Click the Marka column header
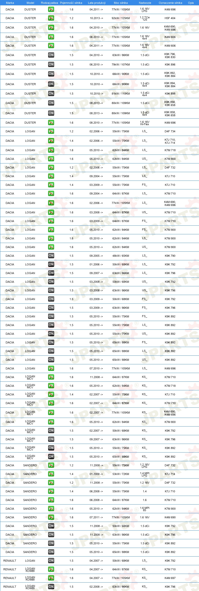This screenshot has height=591, width=199. coord(10,3)
